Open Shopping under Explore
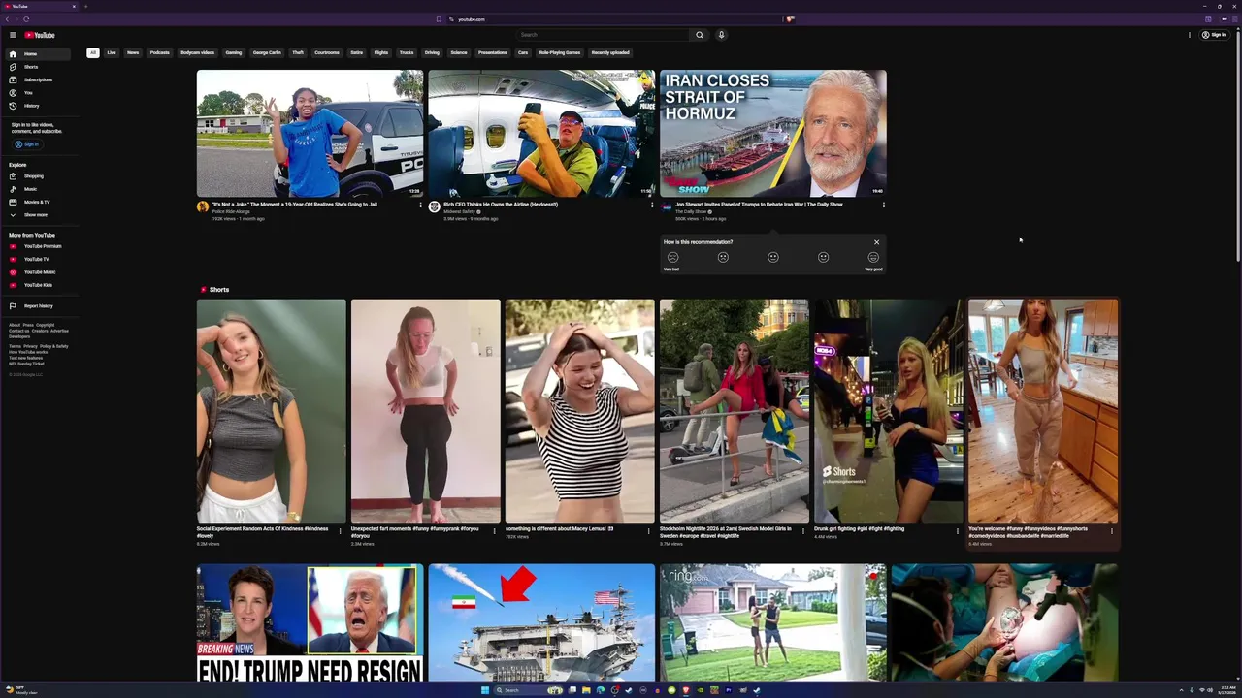 coord(36,176)
